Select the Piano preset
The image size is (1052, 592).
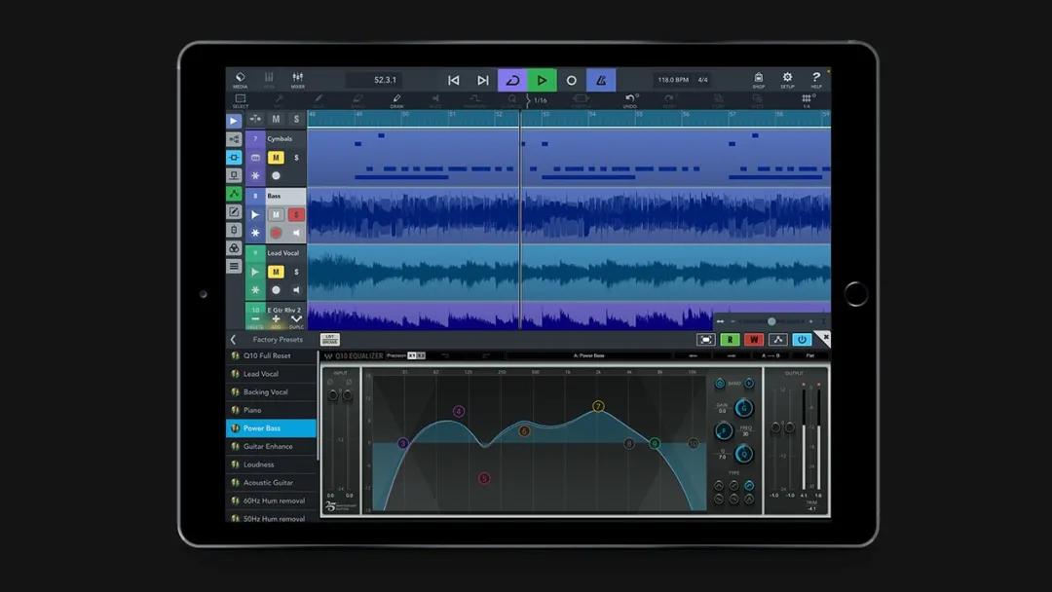[272, 410]
